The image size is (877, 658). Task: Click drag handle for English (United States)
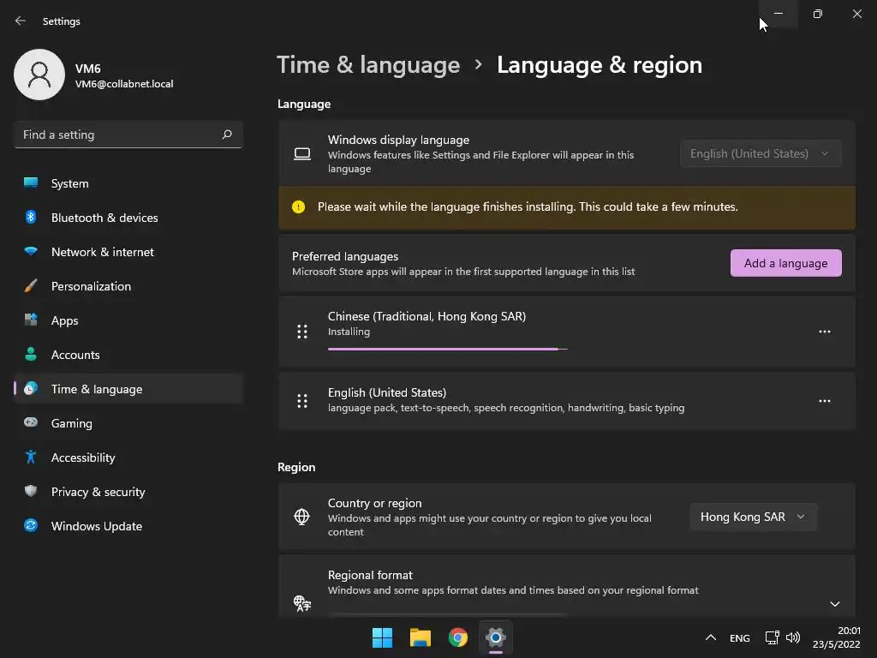302,401
